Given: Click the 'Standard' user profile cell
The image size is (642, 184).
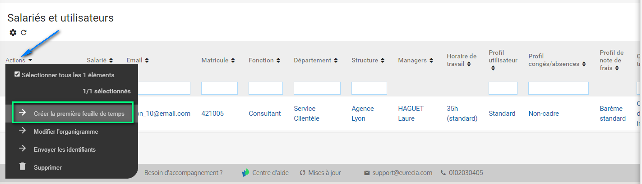Looking at the screenshot, I should [x=502, y=114].
